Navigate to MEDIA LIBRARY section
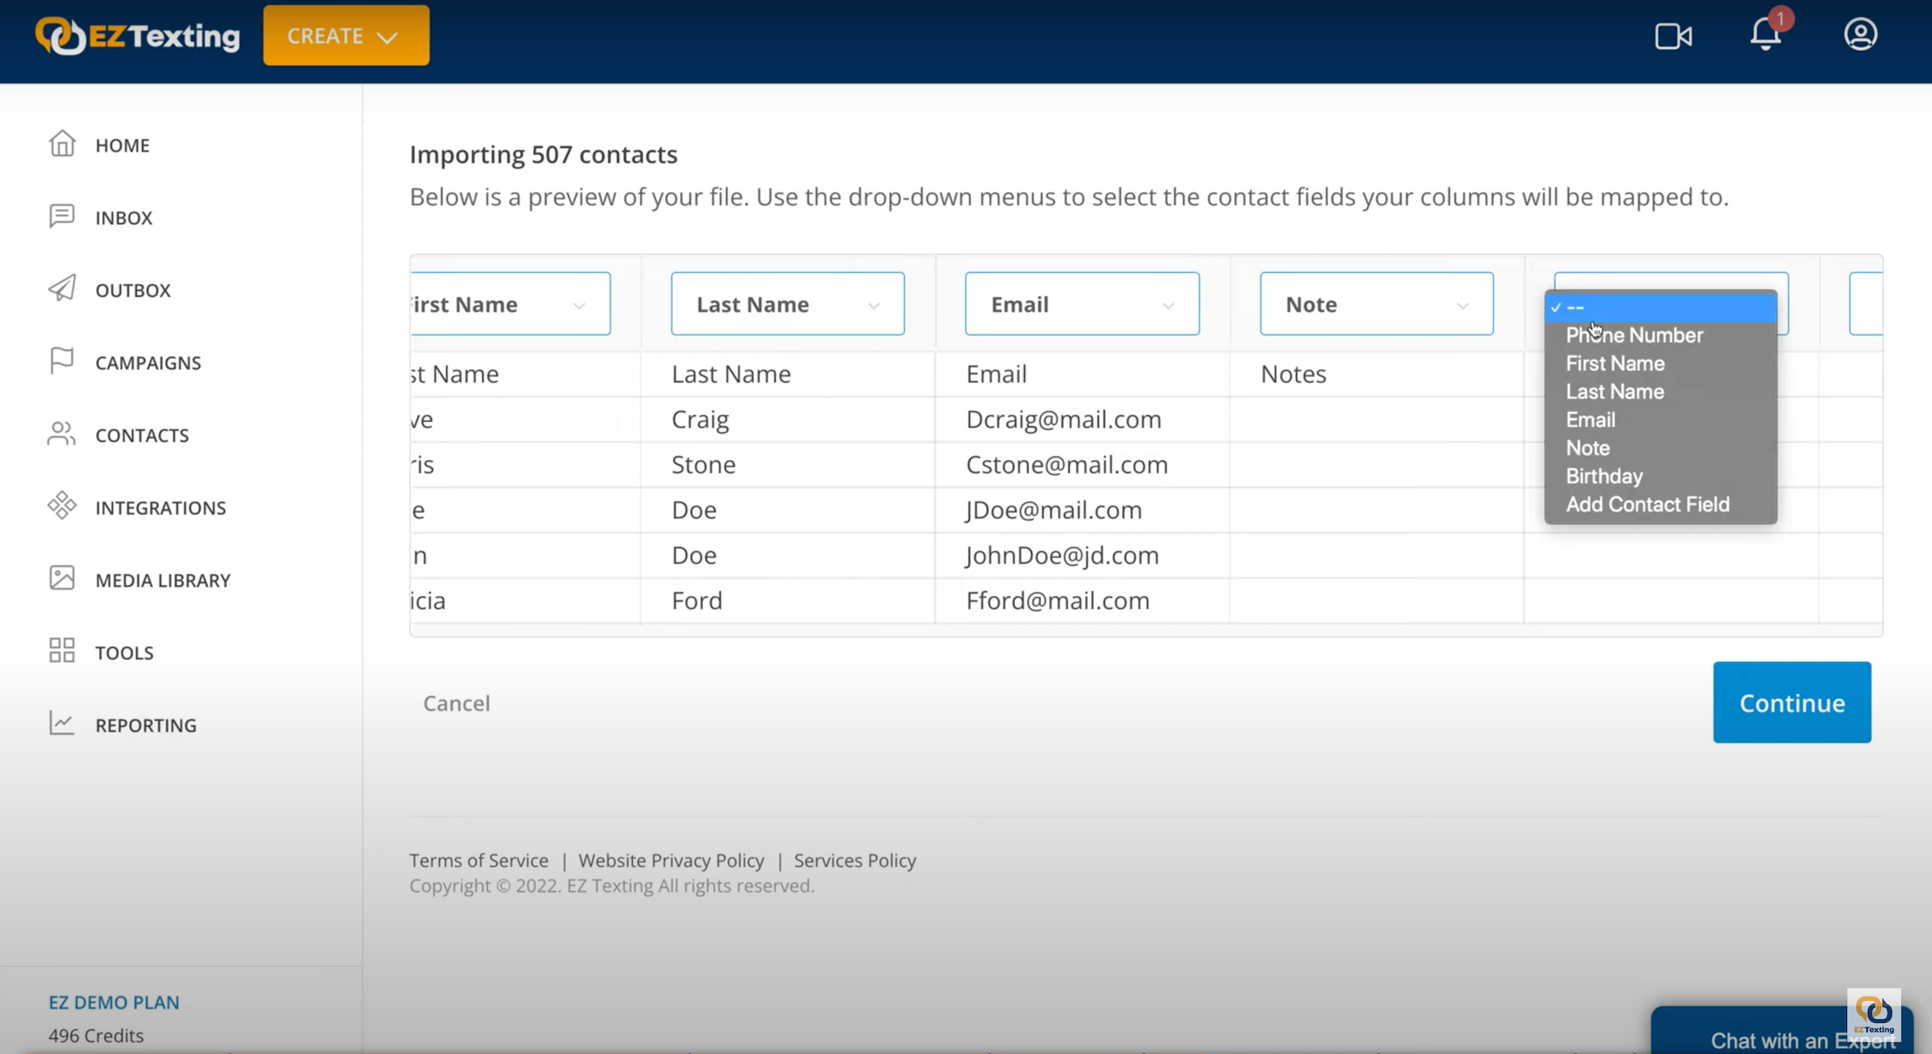1932x1054 pixels. (x=162, y=579)
